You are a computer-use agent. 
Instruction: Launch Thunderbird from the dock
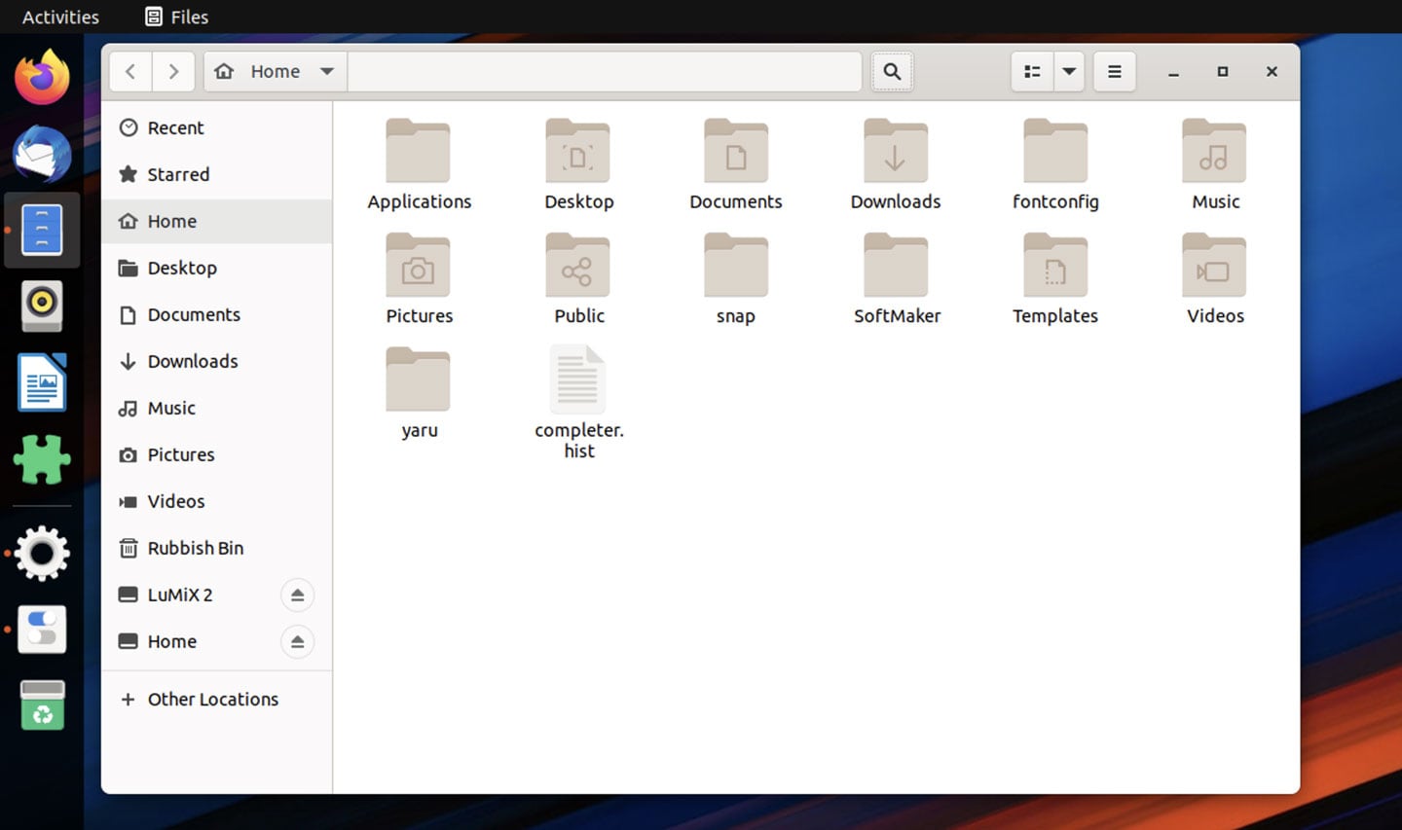click(42, 154)
